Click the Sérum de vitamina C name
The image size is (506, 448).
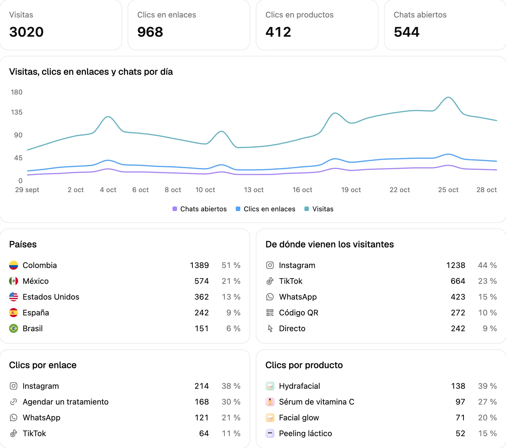coord(317,402)
